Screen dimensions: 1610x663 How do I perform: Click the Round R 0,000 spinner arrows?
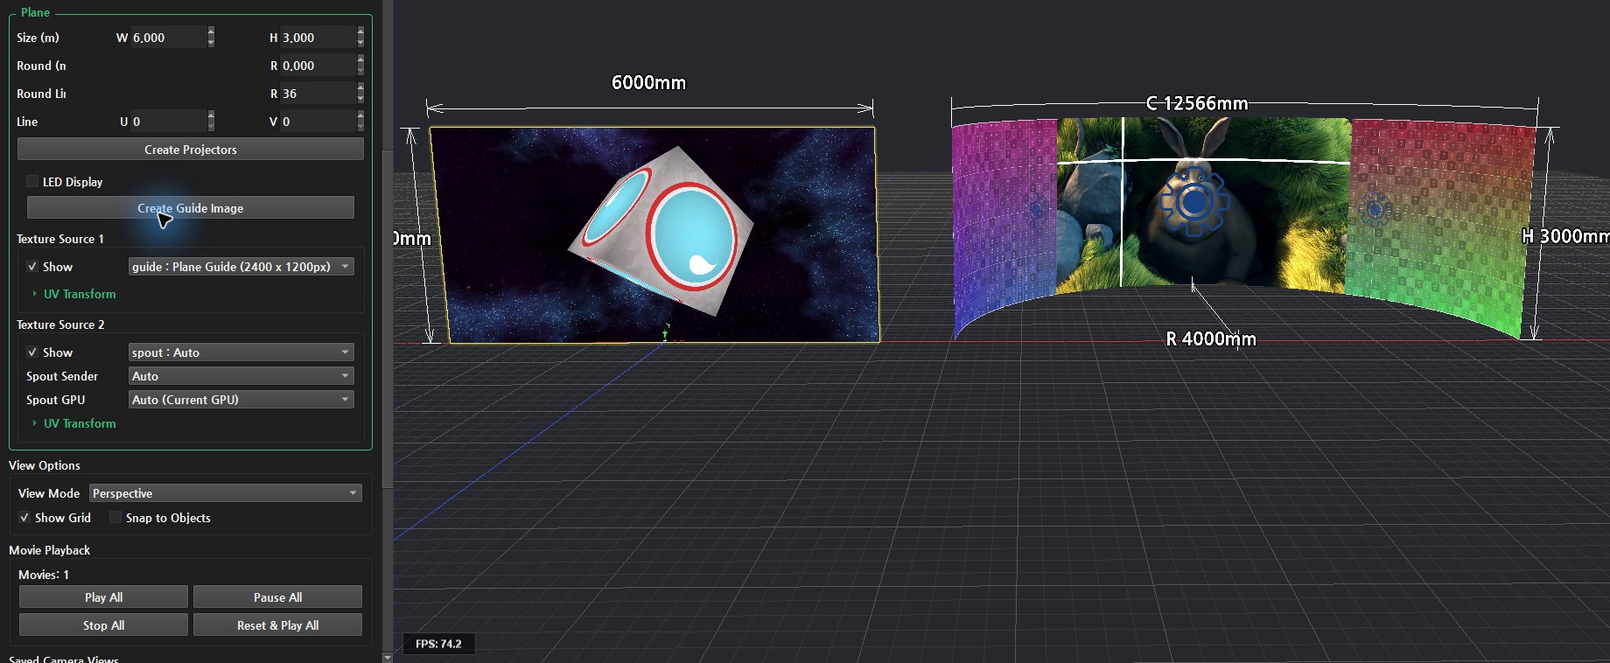(360, 66)
